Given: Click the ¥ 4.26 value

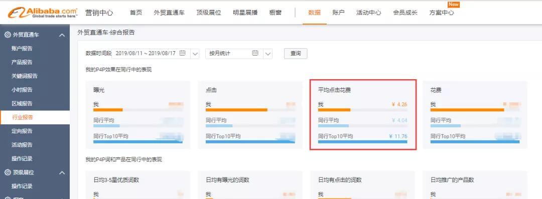Looking at the screenshot, I should (399, 104).
